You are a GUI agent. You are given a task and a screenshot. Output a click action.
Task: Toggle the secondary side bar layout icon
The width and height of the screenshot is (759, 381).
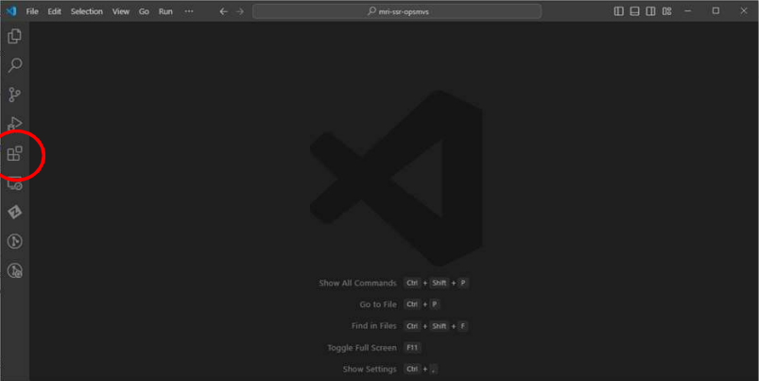point(650,11)
